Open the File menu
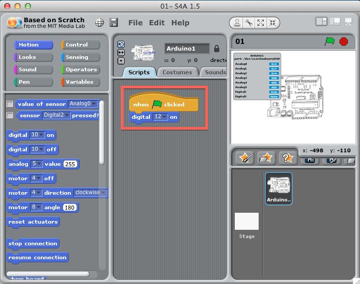 coord(136,23)
